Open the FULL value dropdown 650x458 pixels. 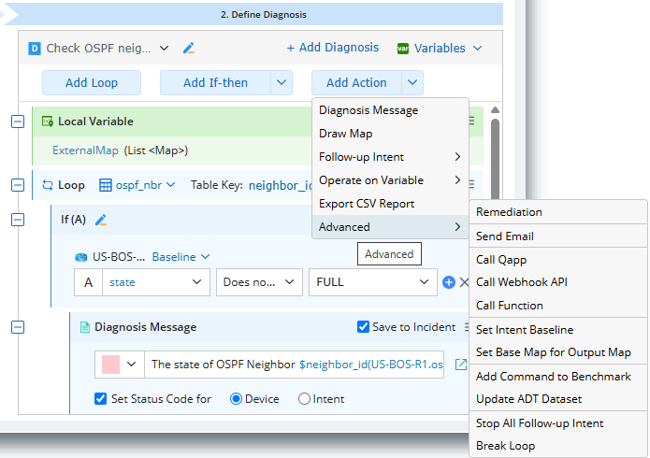click(368, 281)
